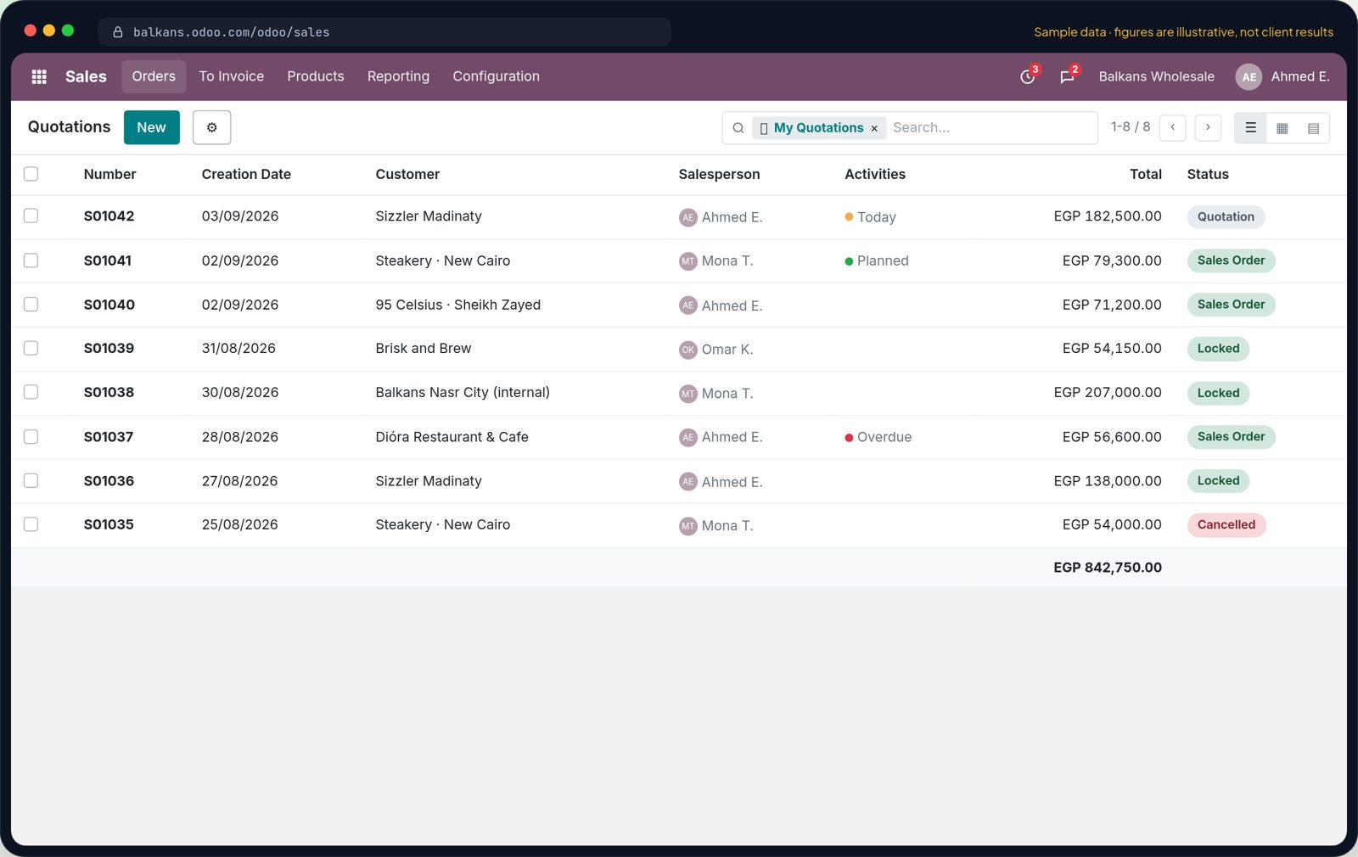Open the To Invoice menu
Screen dimensions: 1358x857
point(232,76)
